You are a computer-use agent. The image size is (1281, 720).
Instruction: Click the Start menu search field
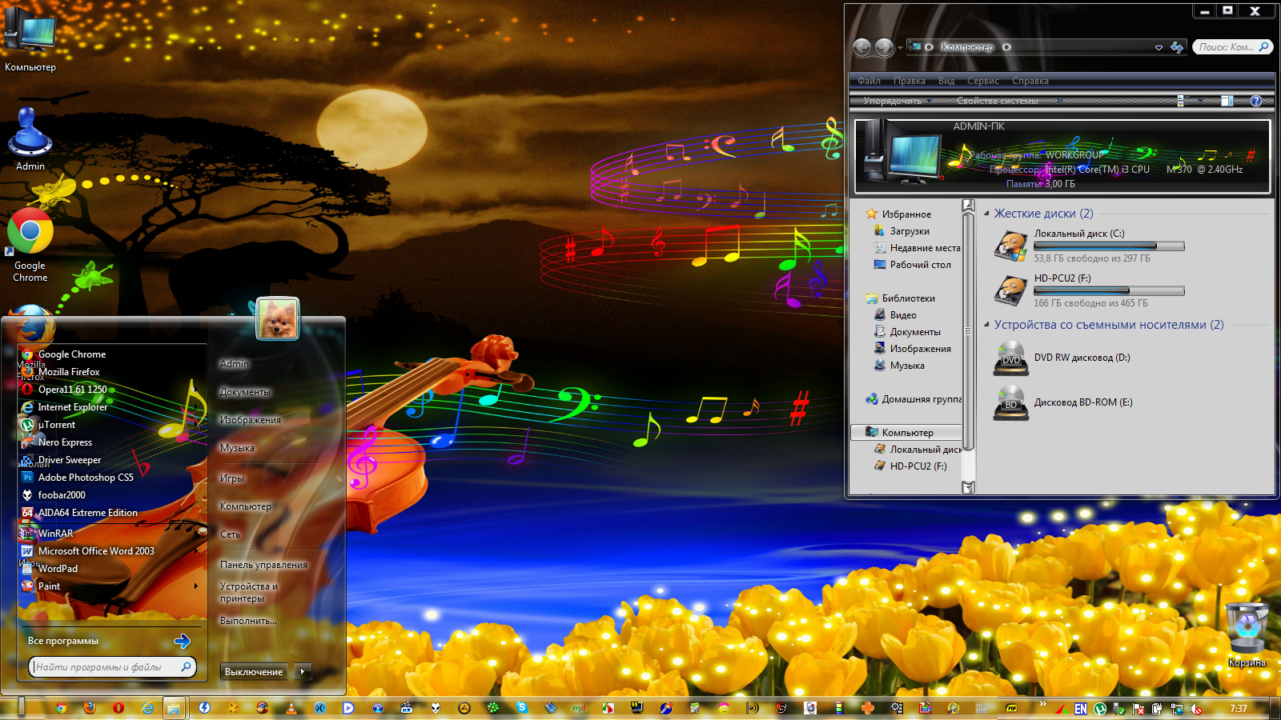click(x=104, y=667)
